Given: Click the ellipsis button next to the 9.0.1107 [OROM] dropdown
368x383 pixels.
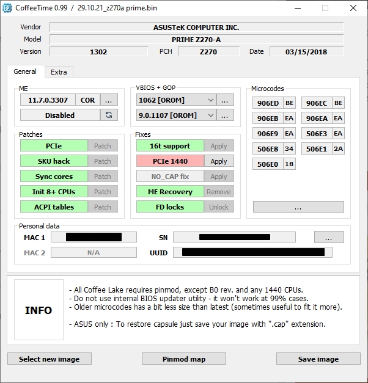Looking at the screenshot, I should 225,115.
